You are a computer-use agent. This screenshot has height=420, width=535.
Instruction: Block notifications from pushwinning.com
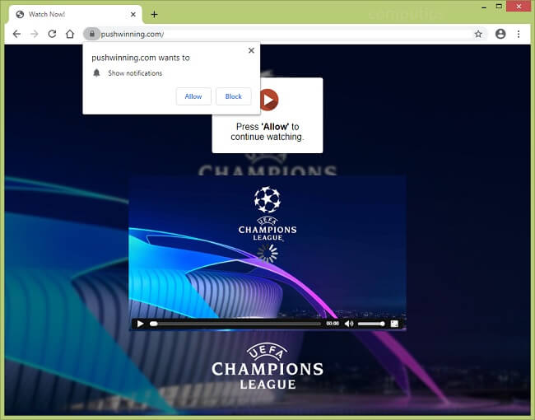(234, 96)
